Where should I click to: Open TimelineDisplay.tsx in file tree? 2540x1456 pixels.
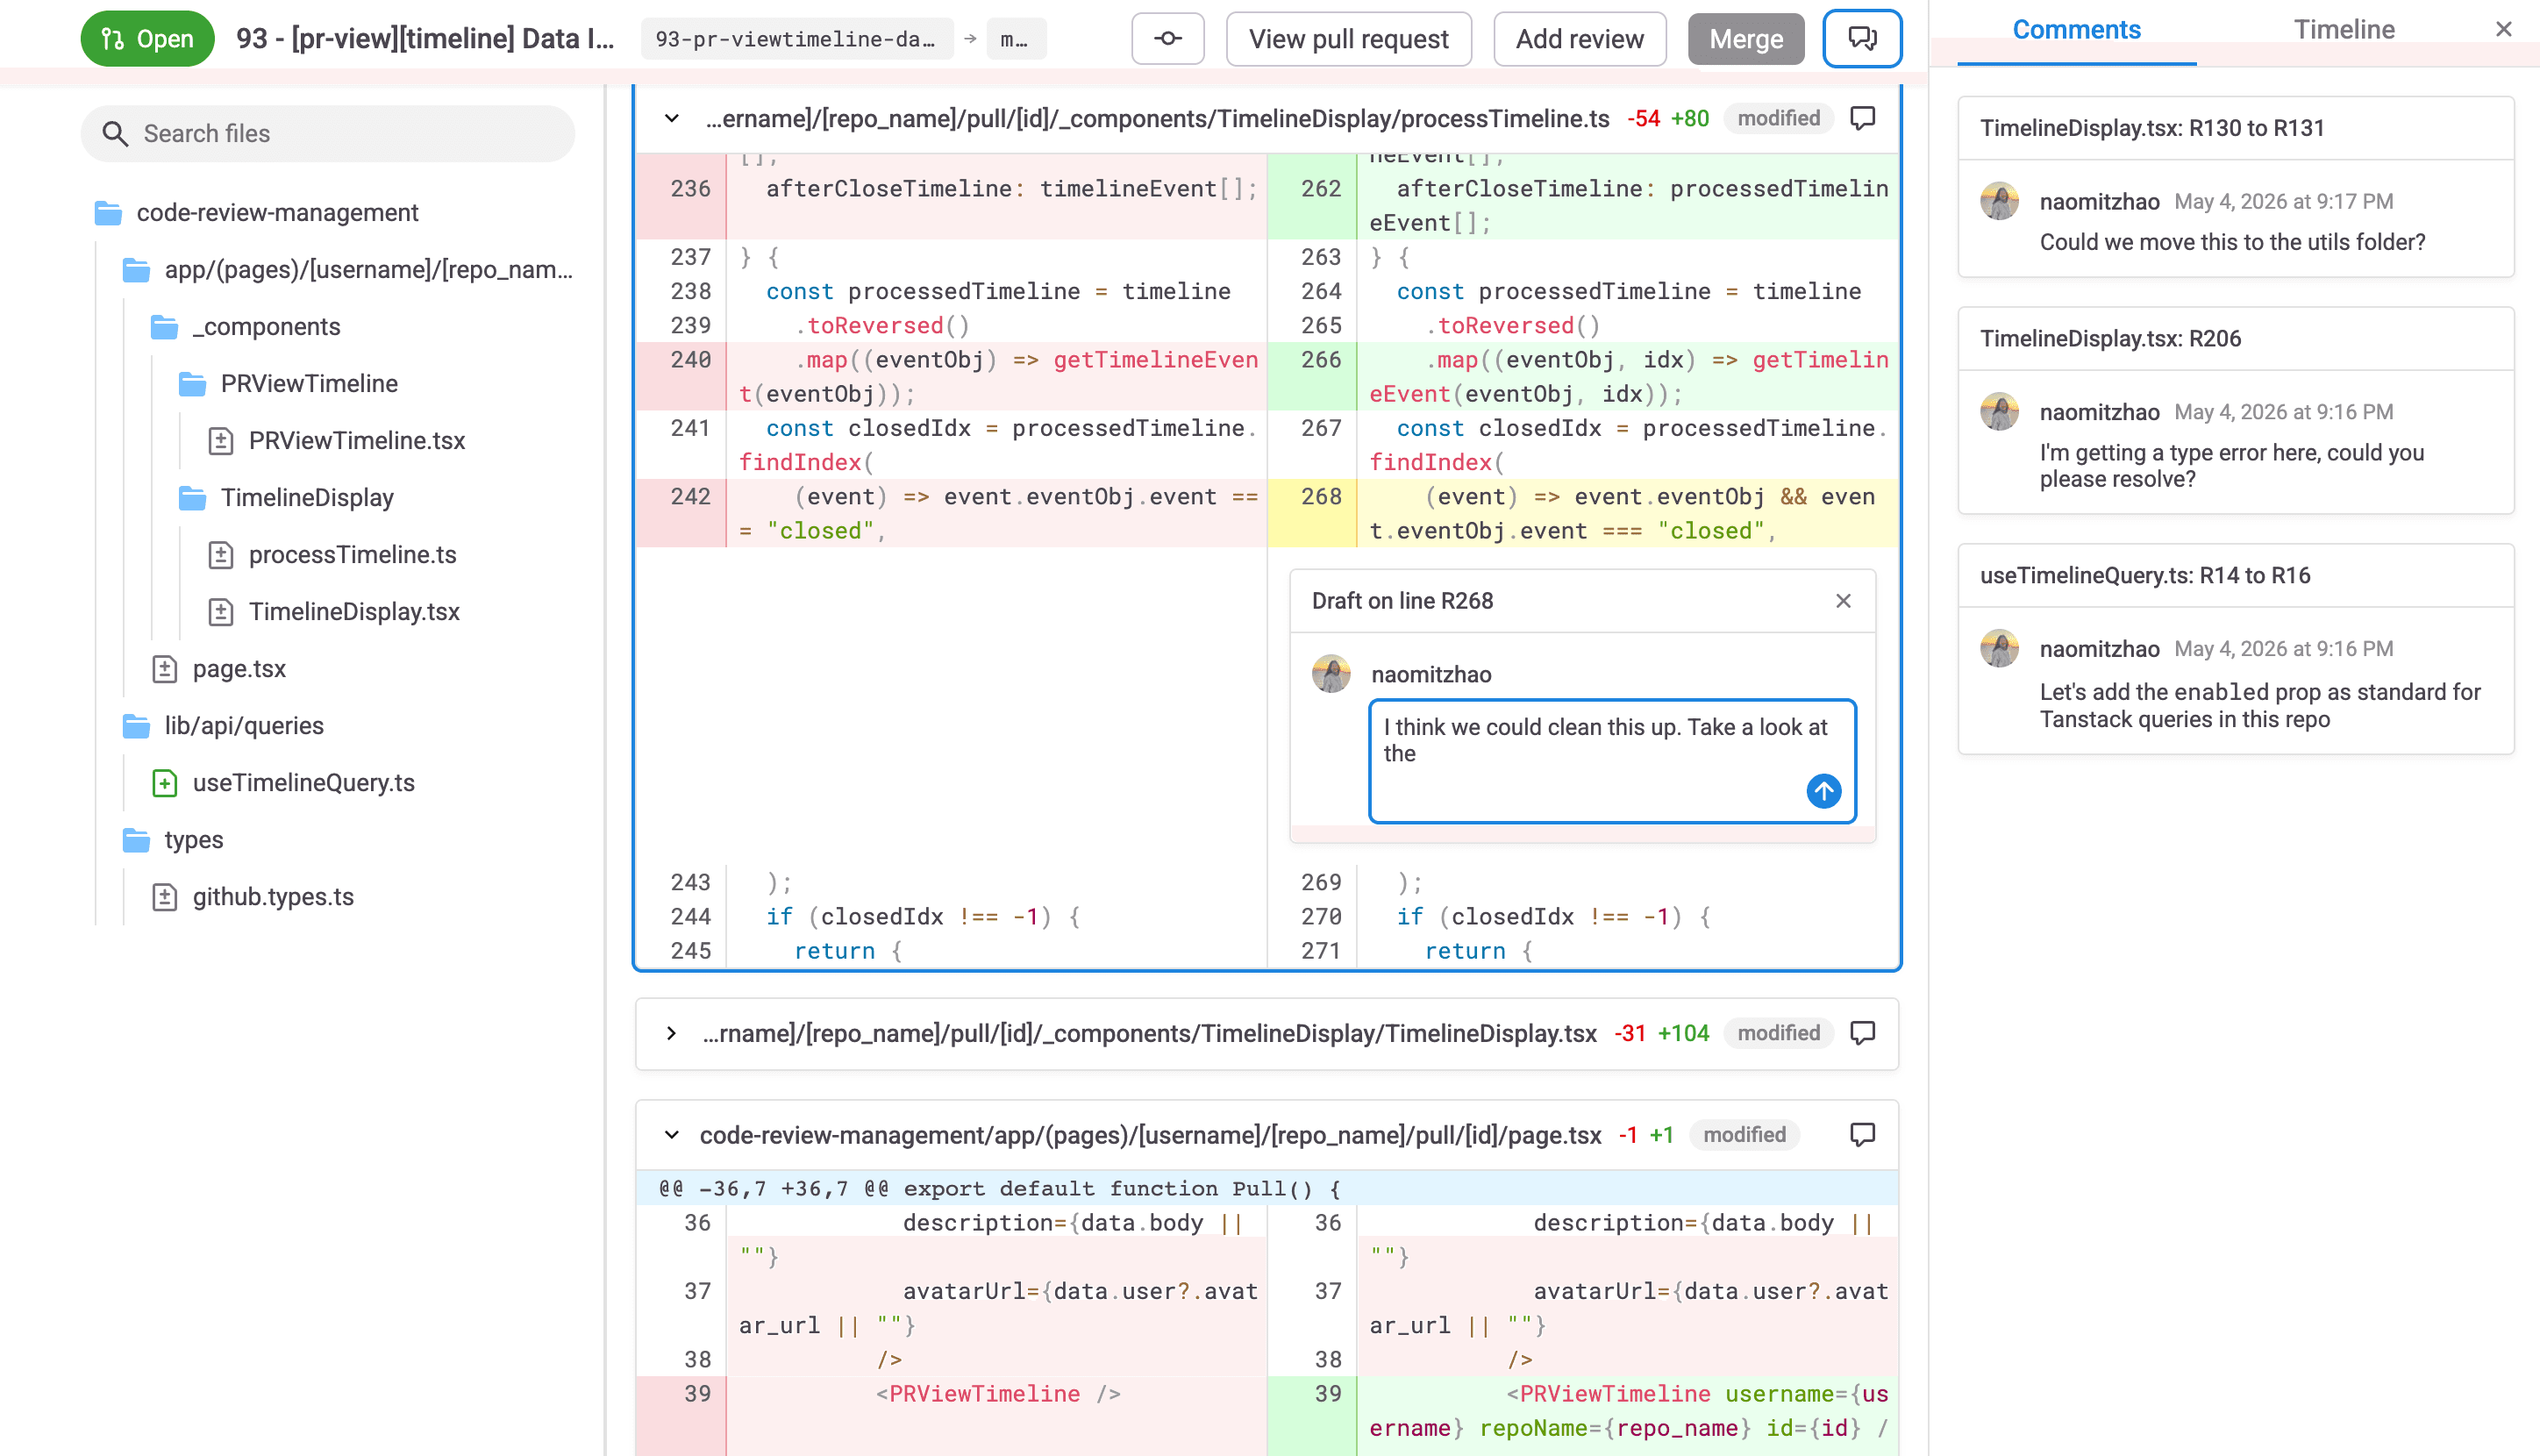click(334, 612)
